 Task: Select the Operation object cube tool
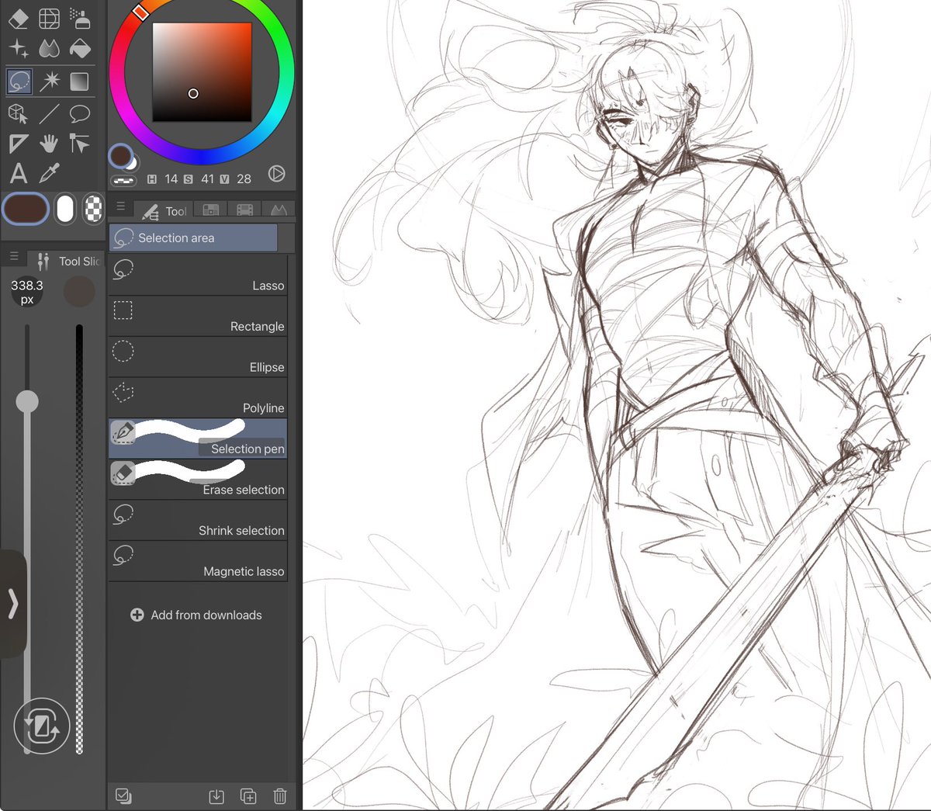tap(19, 113)
